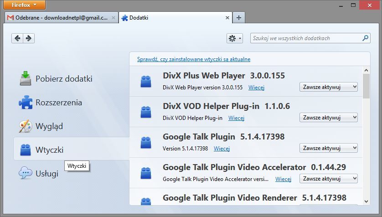Click the Wygląd paintbrush icon
Image resolution: width=382 pixels, height=217 pixels.
26,126
